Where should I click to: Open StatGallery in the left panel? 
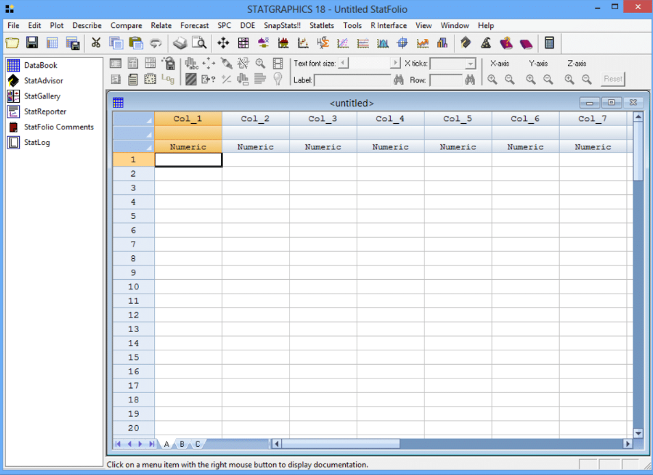pyautogui.click(x=42, y=97)
